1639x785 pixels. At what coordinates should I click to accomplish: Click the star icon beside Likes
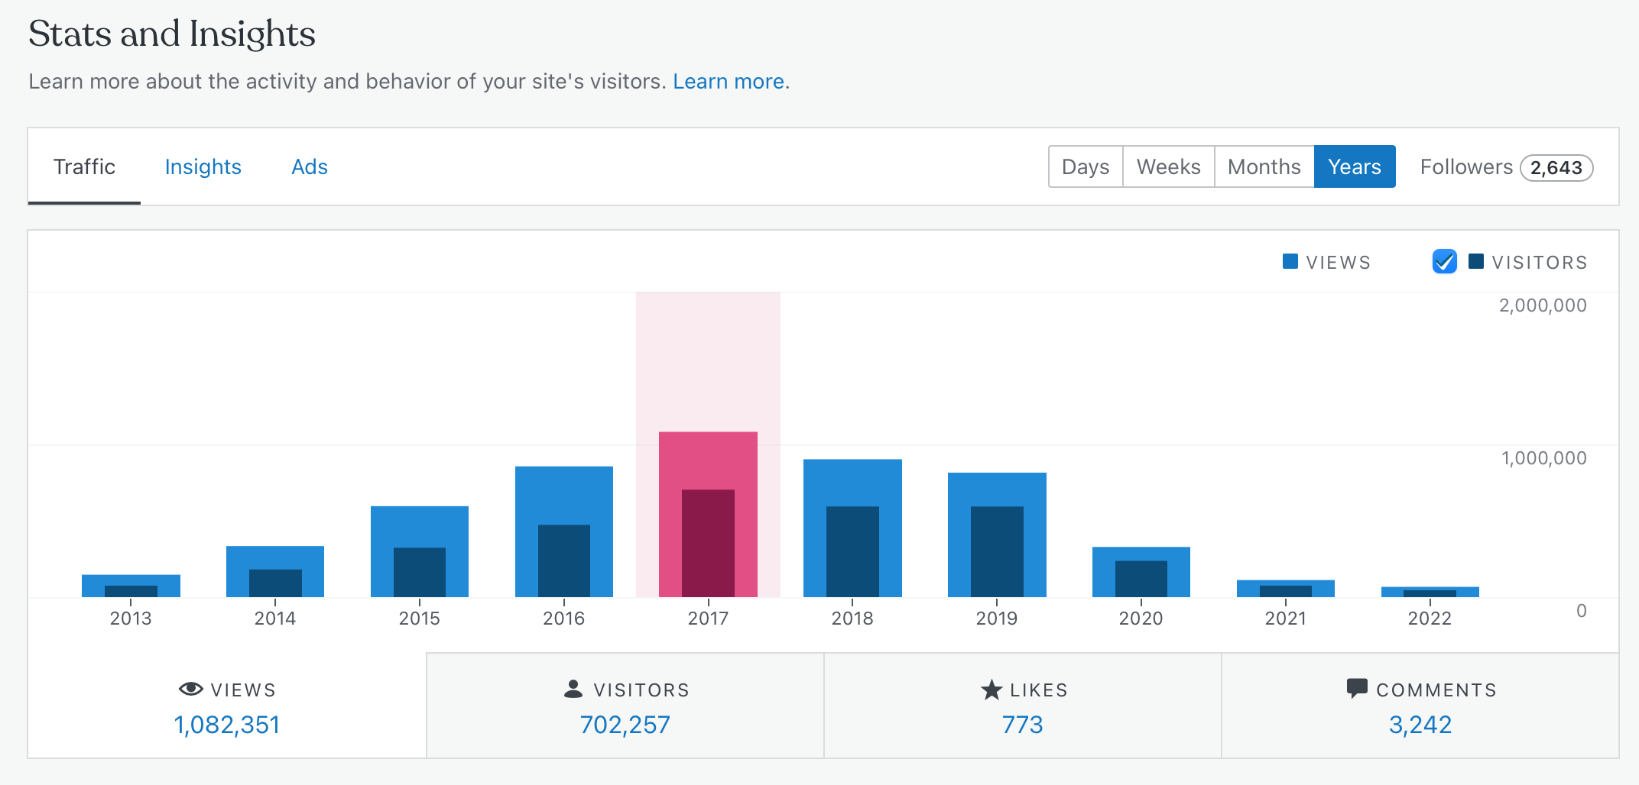tap(991, 690)
